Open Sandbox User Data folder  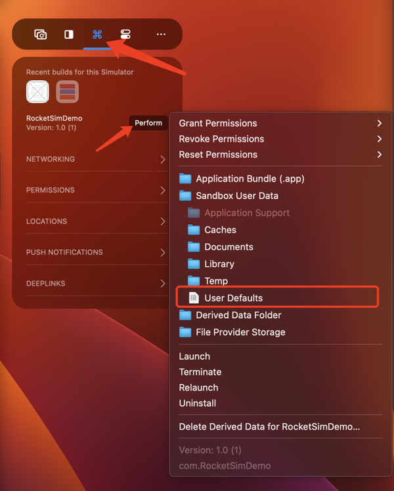coord(280,196)
